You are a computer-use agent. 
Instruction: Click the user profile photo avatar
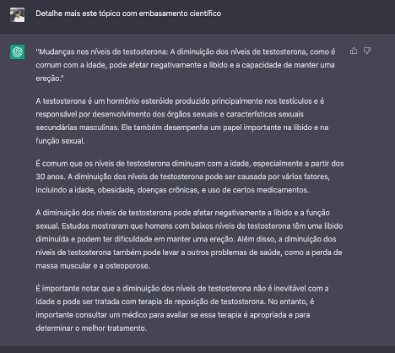pyautogui.click(x=18, y=14)
